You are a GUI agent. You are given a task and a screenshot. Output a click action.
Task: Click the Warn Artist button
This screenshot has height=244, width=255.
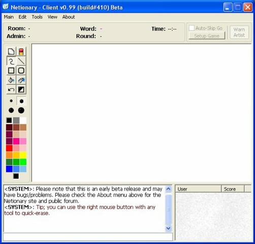[239, 32]
